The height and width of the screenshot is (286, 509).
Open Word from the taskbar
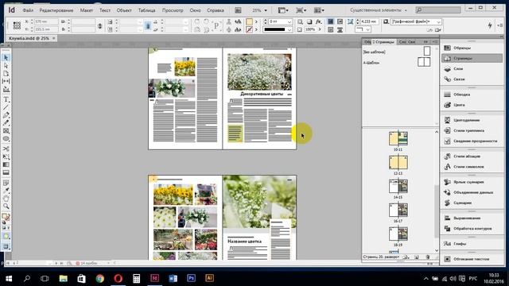[173, 278]
